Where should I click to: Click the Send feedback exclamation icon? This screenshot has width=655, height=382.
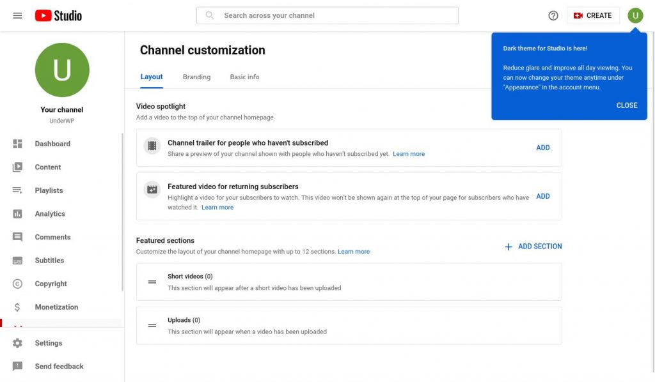pyautogui.click(x=17, y=367)
